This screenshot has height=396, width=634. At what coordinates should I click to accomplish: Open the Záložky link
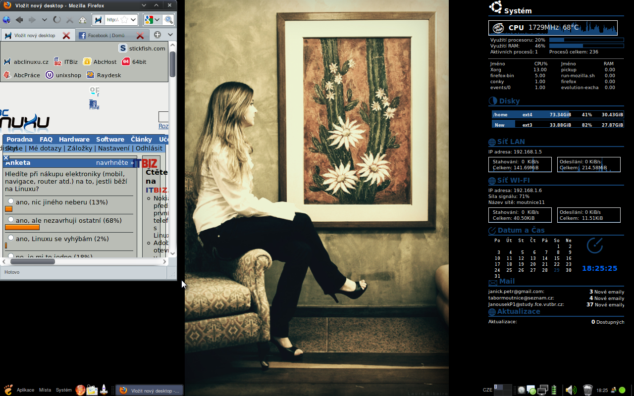pos(80,148)
